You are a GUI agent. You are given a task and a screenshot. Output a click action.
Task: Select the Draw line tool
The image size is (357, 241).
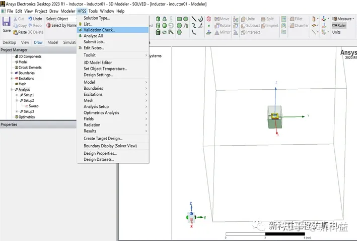[194, 19]
